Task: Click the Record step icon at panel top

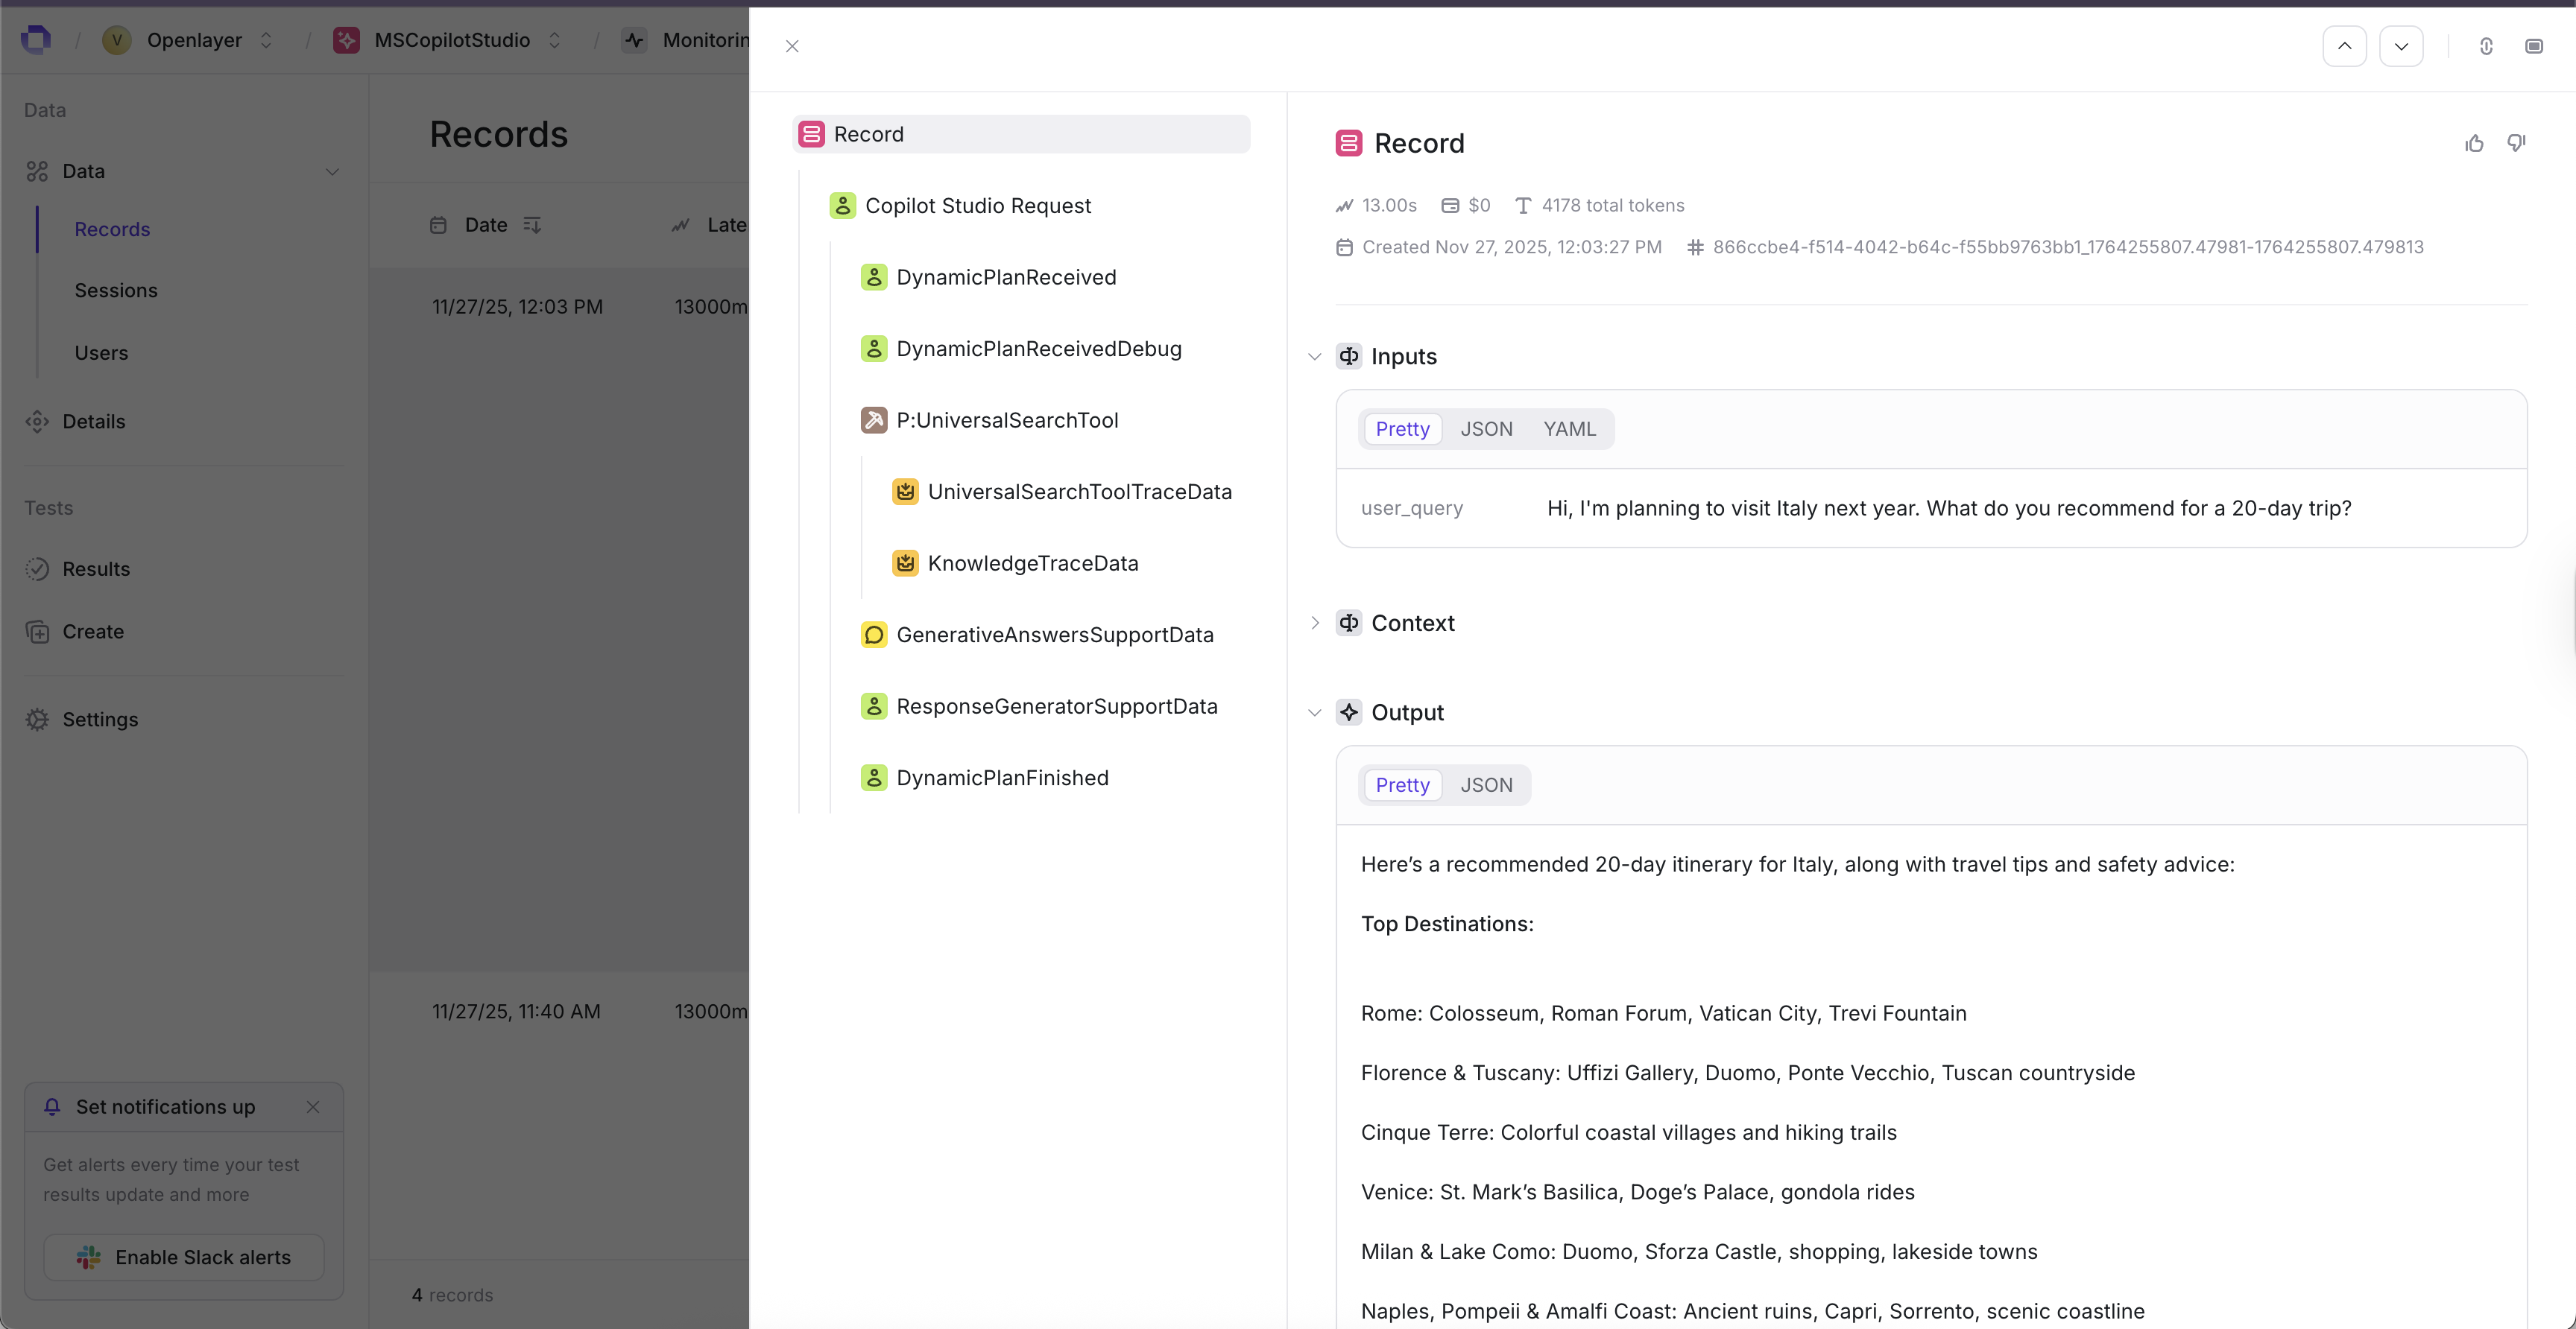Action: click(1349, 143)
